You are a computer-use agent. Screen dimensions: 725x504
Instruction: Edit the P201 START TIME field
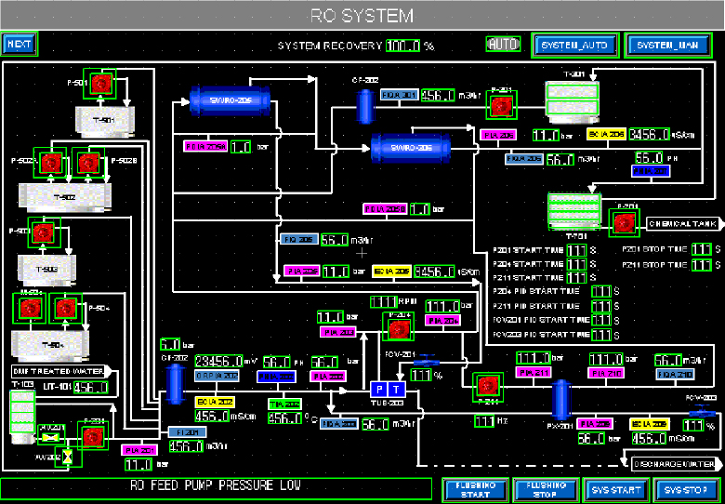point(576,250)
